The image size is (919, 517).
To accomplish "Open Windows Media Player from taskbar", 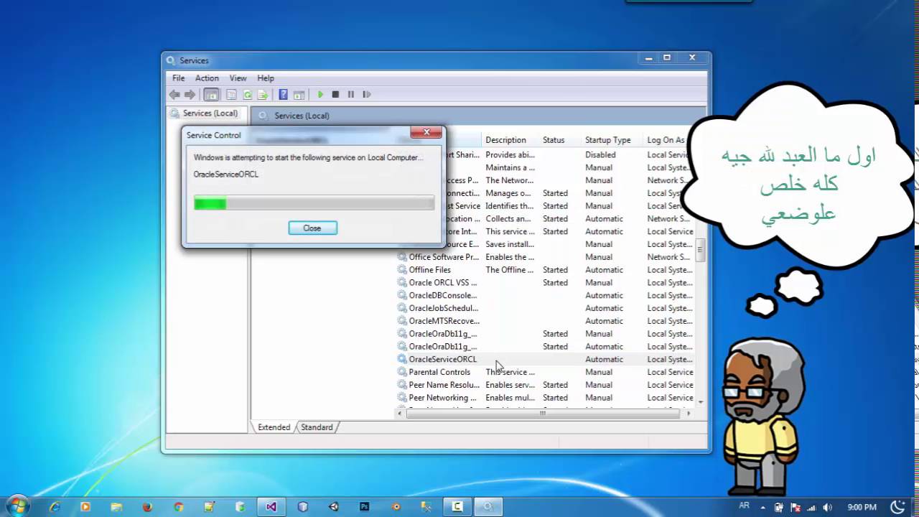I will point(85,506).
